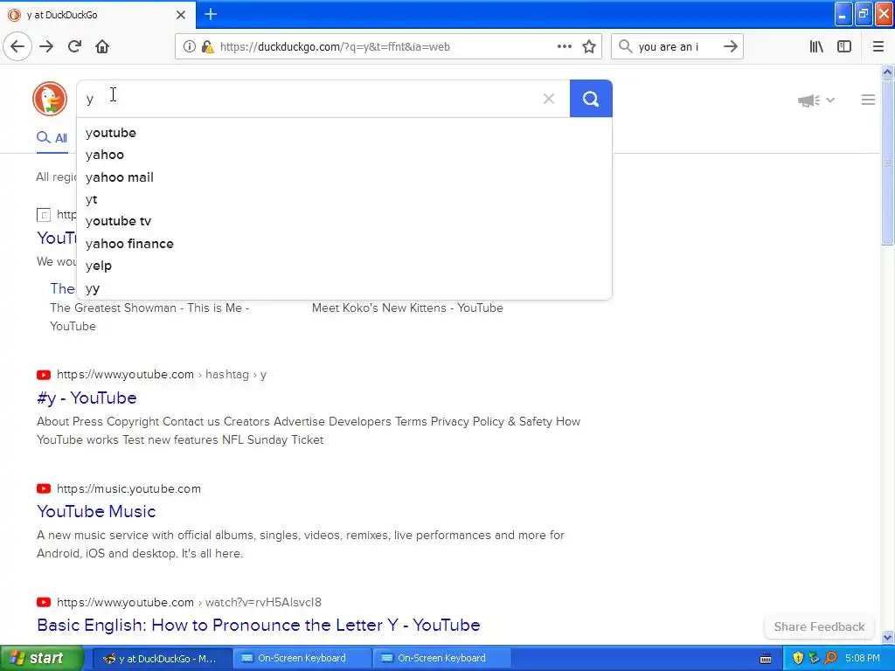Click the page scrollbar up arrow
This screenshot has width=895, height=671.
(x=887, y=72)
